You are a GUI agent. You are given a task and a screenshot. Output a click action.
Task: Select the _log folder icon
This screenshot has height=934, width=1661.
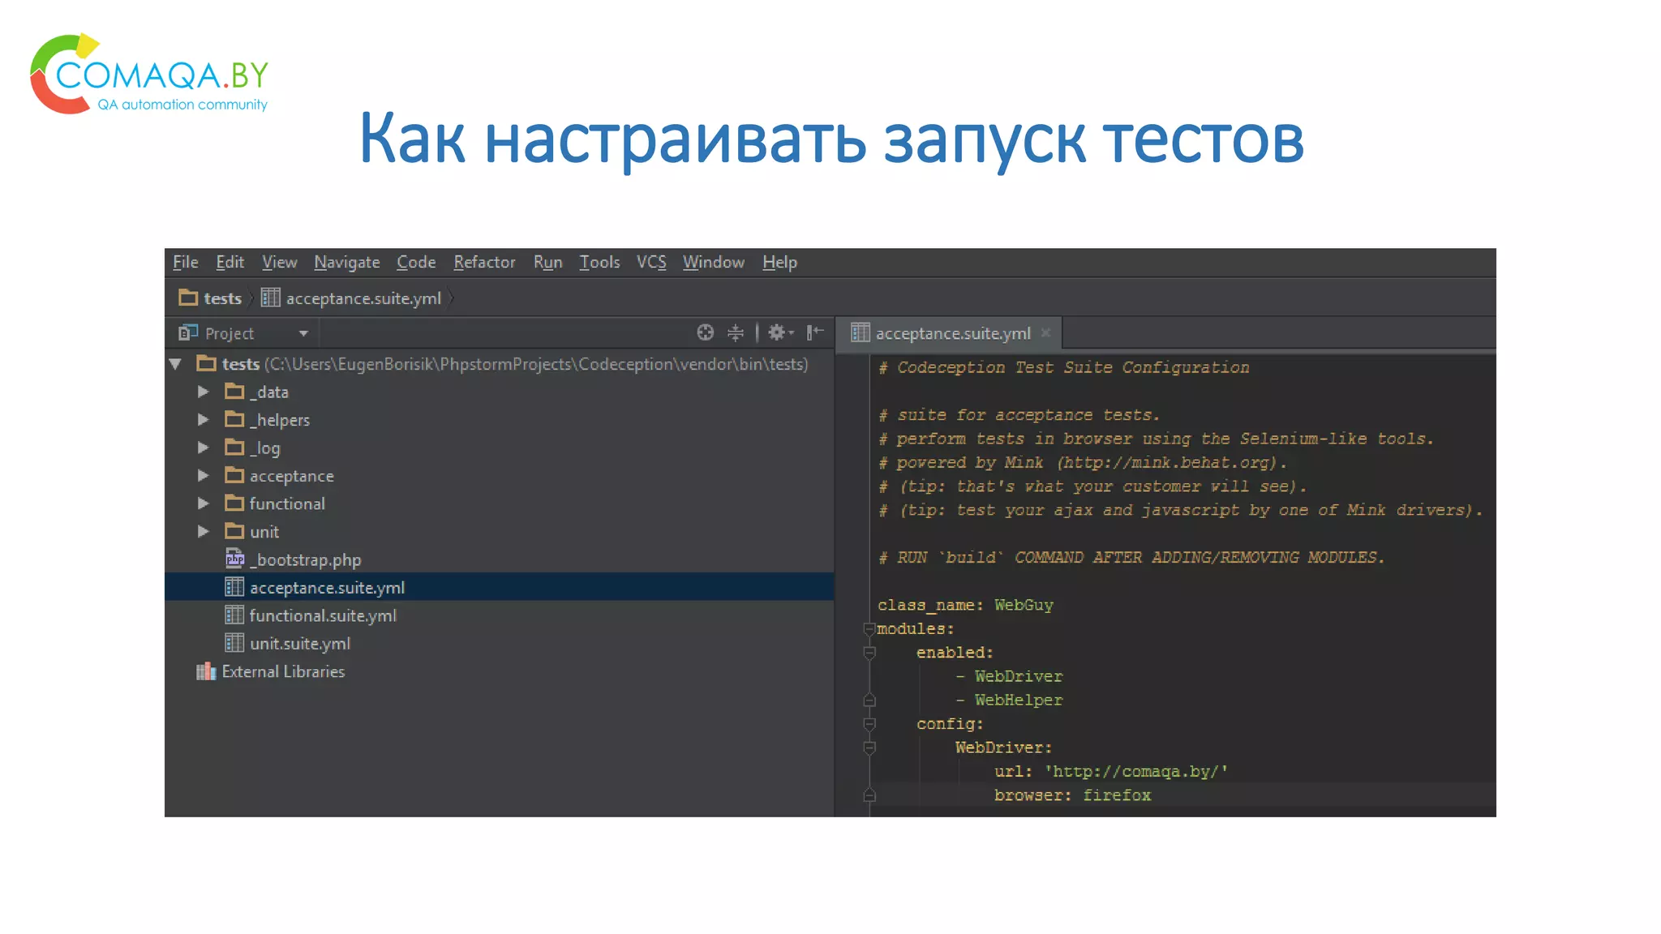(x=234, y=447)
